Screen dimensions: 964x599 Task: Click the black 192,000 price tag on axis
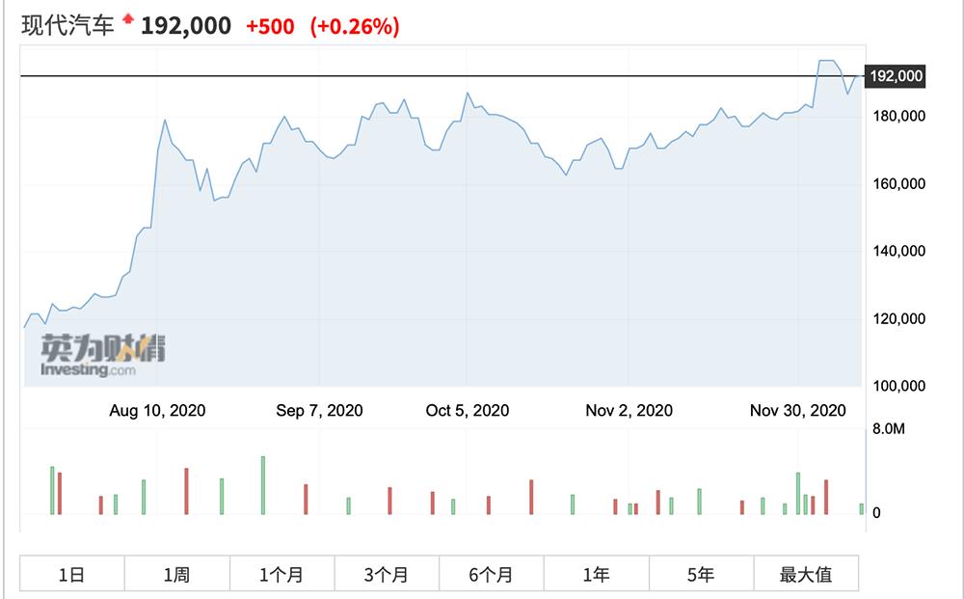tap(897, 76)
